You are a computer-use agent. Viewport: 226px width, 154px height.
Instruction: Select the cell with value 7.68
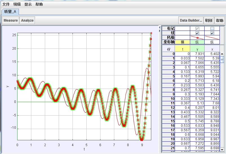click(212, 103)
